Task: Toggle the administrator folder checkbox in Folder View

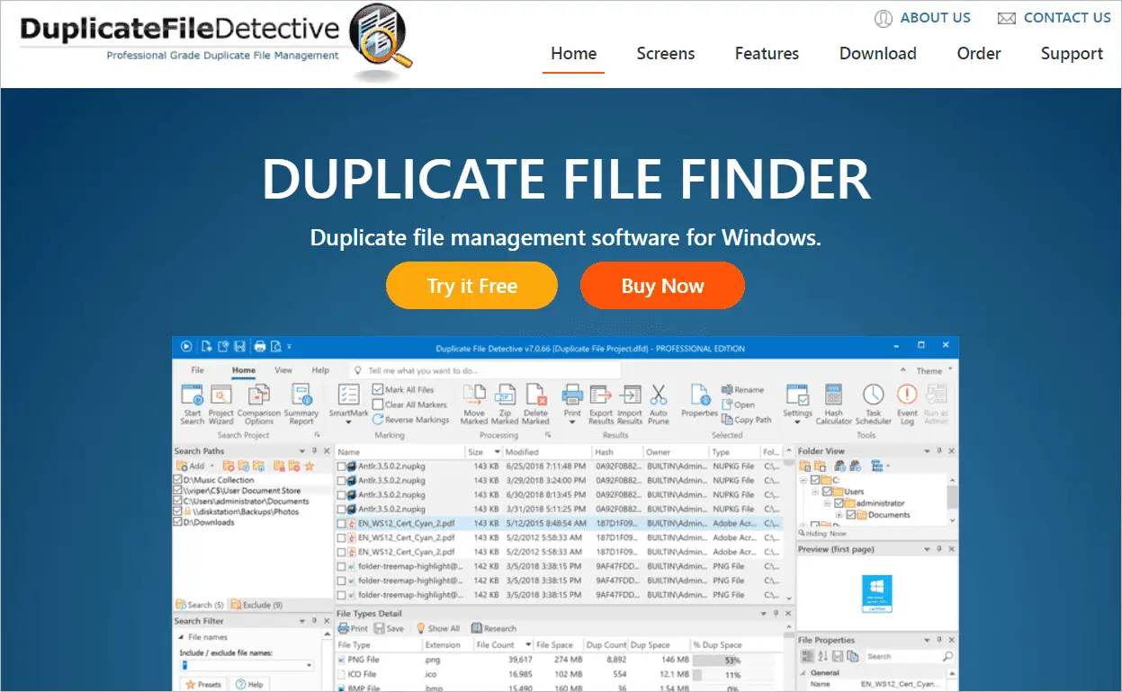Action: point(839,503)
